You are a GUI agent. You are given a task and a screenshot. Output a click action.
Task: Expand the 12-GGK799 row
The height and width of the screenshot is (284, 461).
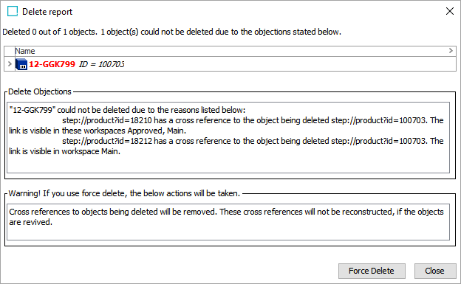[10, 63]
